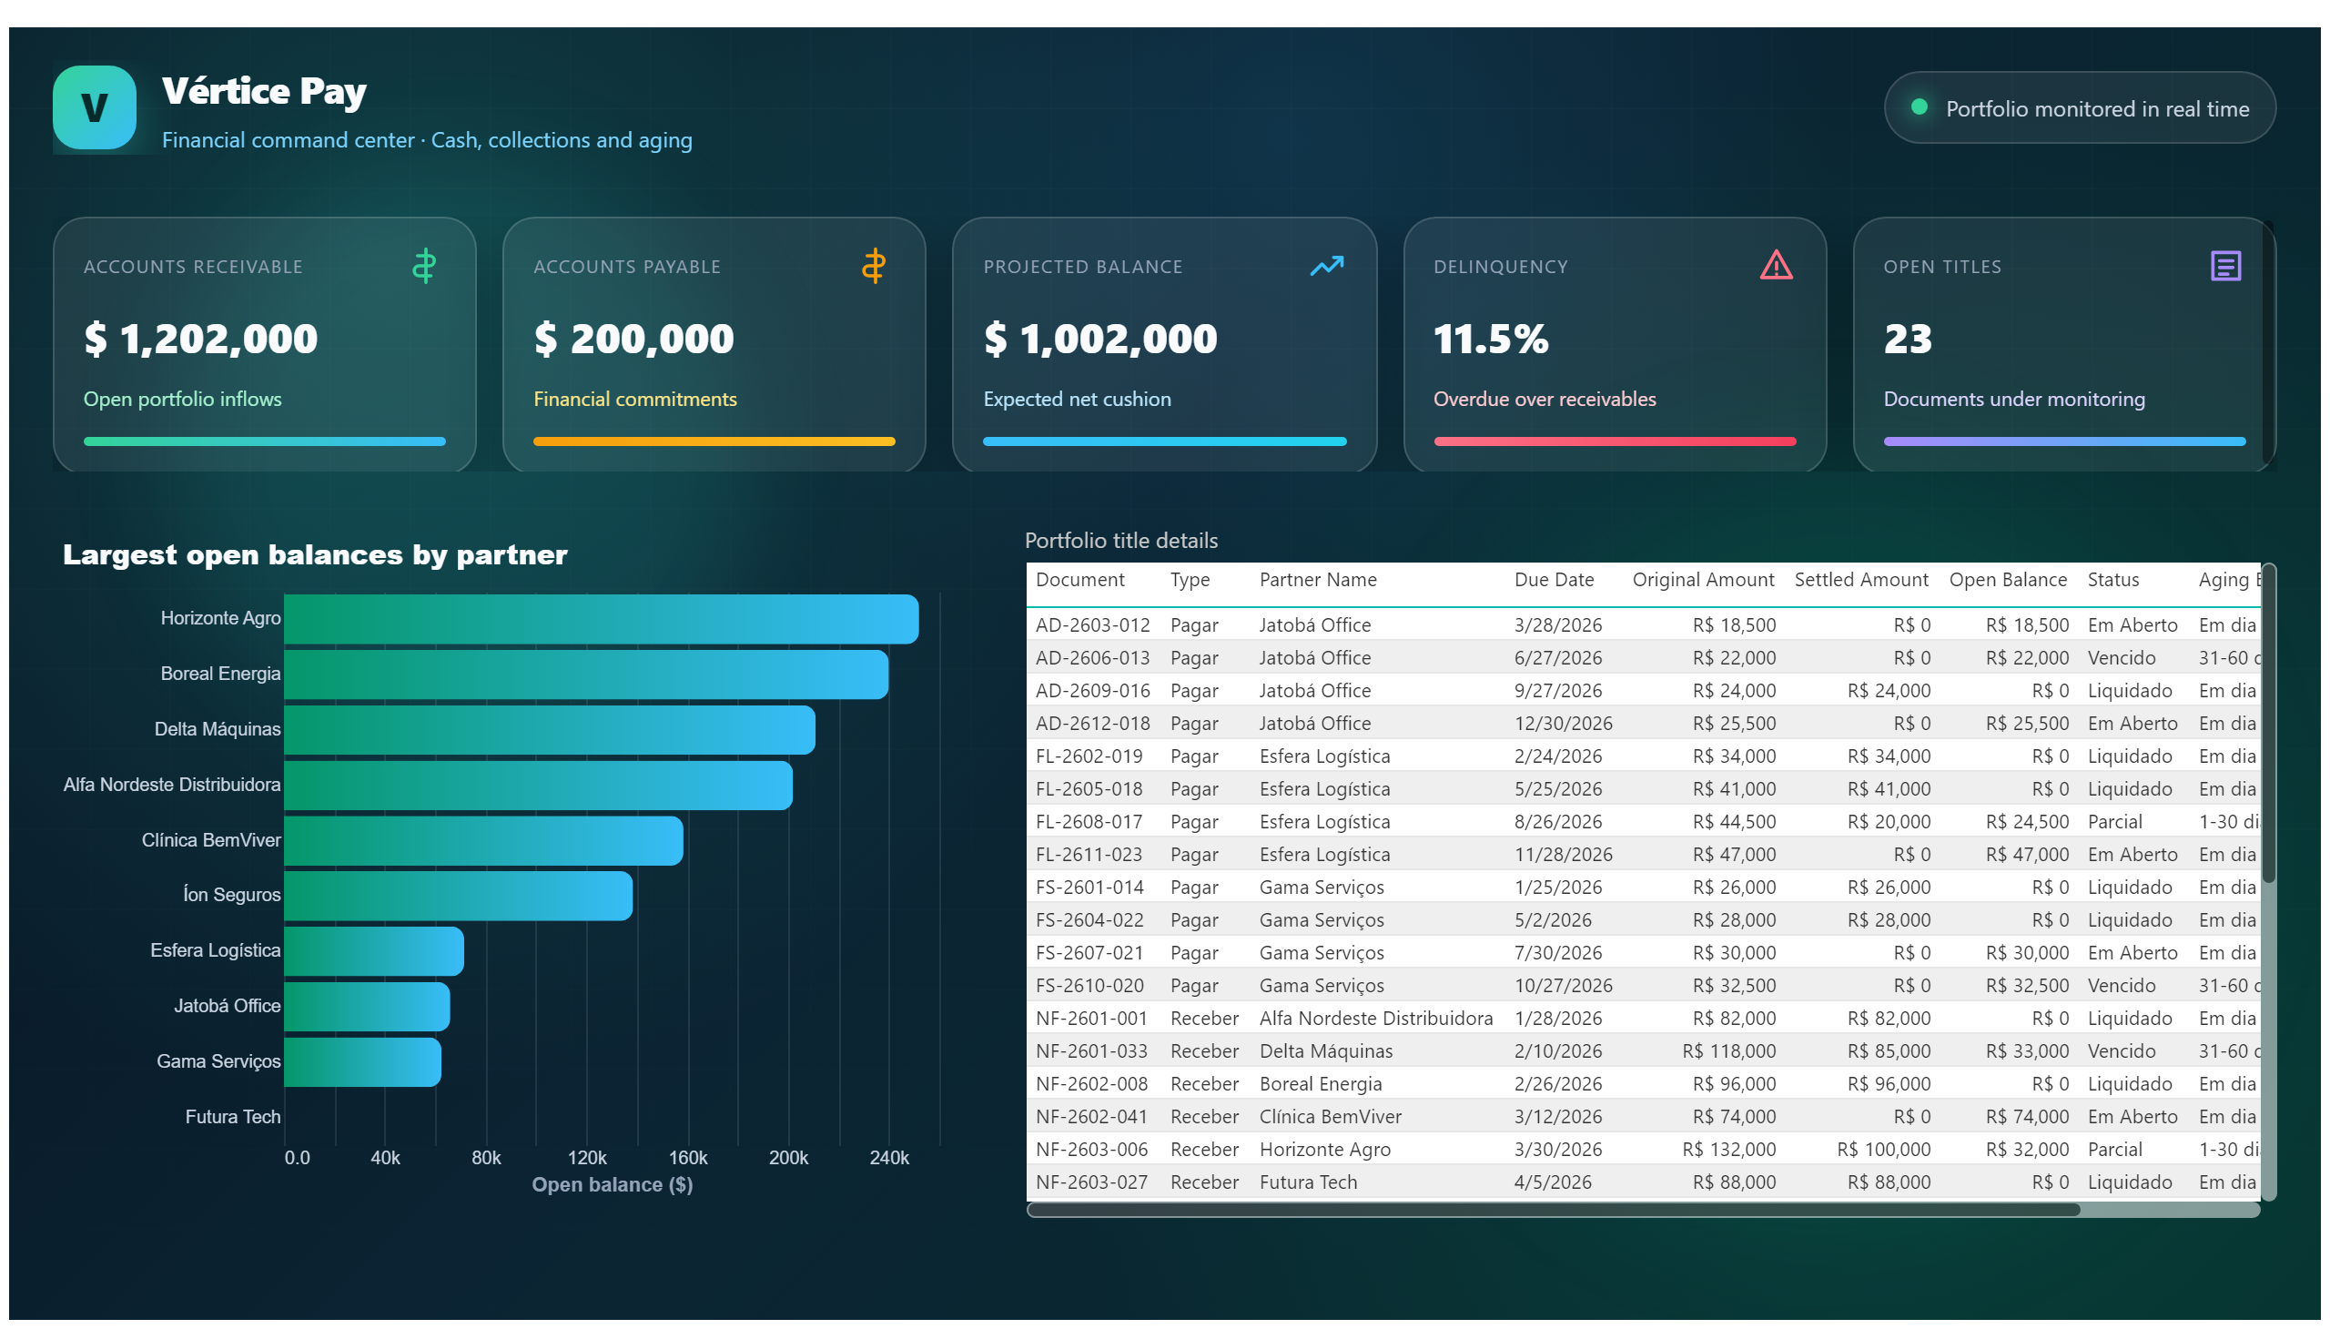The image size is (2330, 1329).
Task: Click due date 11/28/2026 cell
Action: (1563, 856)
